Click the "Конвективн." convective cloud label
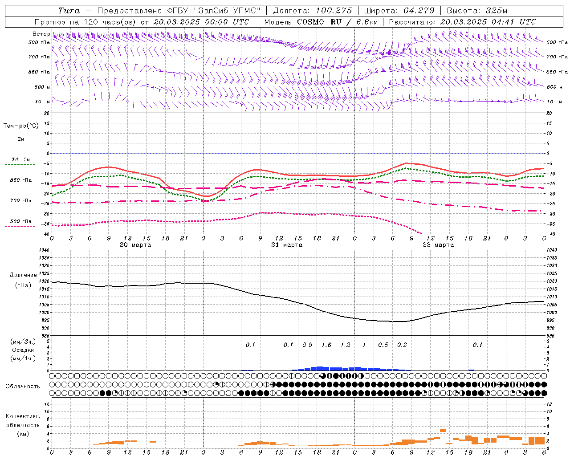 (23, 416)
